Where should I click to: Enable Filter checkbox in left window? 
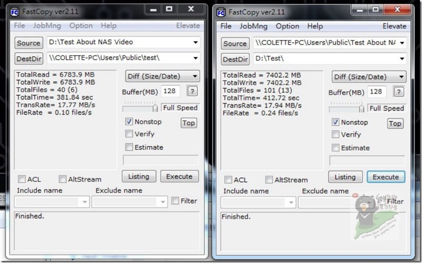(175, 201)
